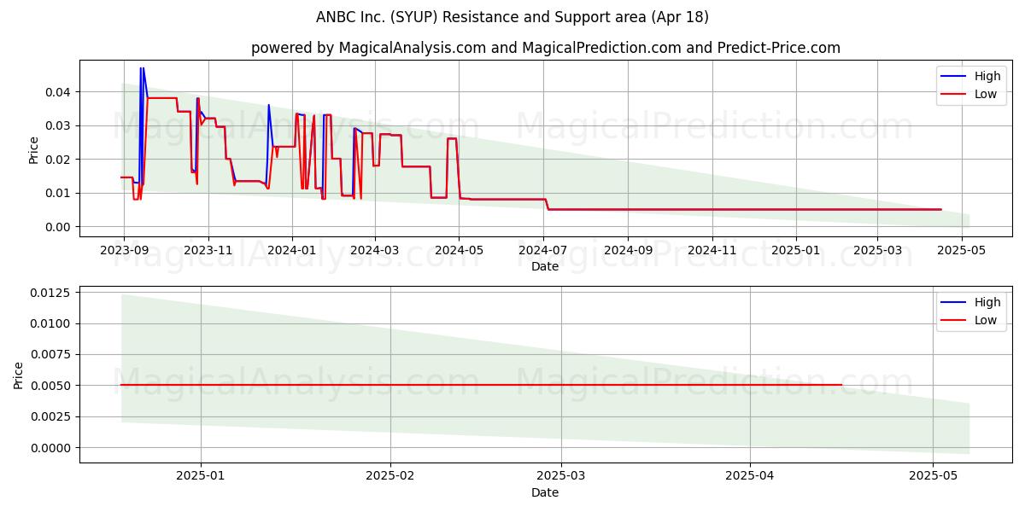Click the '0.04' y-axis label in the top chart

click(x=58, y=92)
